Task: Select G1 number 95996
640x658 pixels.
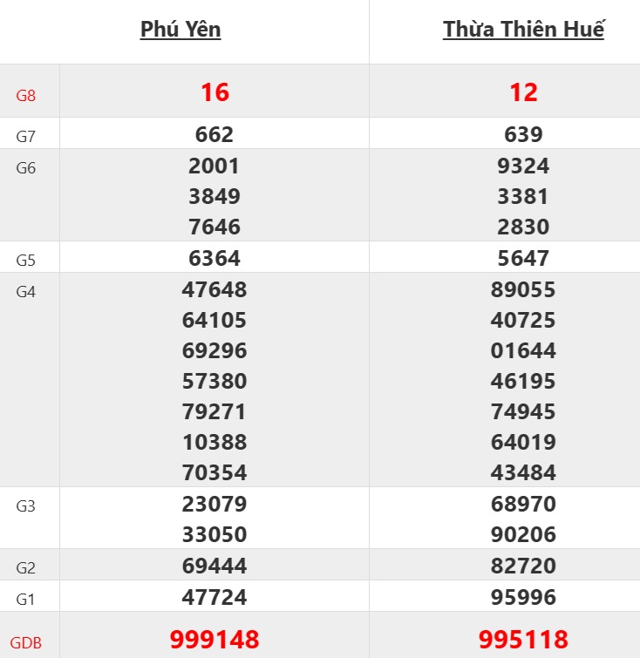Action: click(523, 598)
